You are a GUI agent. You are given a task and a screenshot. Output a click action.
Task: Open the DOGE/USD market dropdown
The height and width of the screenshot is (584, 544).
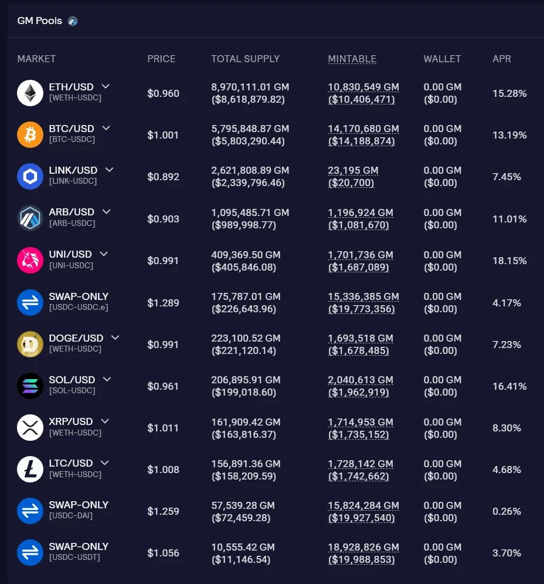(x=115, y=337)
